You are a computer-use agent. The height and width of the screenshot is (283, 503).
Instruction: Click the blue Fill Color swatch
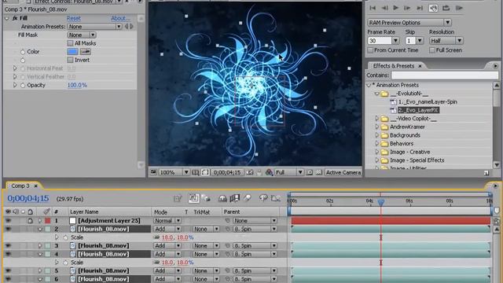[72, 51]
